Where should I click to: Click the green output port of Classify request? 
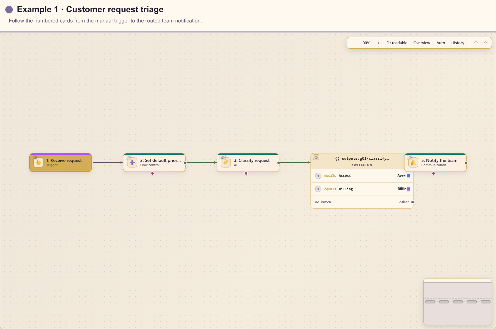(x=279, y=163)
